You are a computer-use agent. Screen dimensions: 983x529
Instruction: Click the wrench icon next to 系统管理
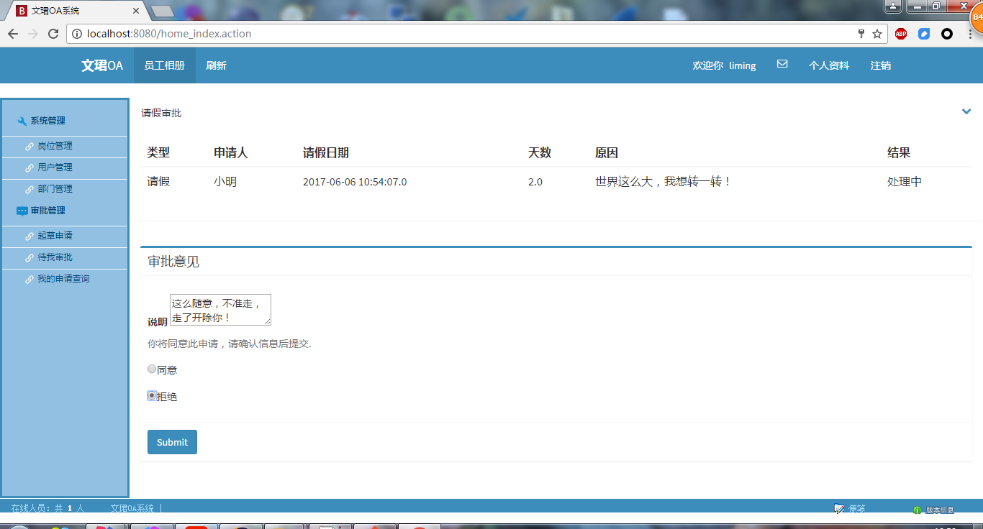pos(22,121)
